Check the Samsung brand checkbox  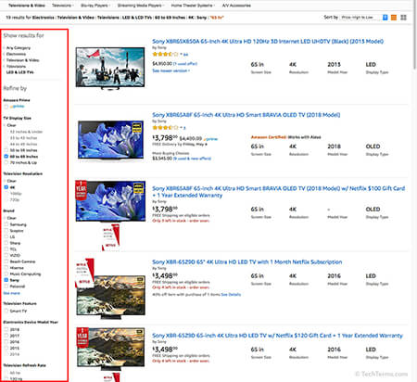(x=6, y=224)
